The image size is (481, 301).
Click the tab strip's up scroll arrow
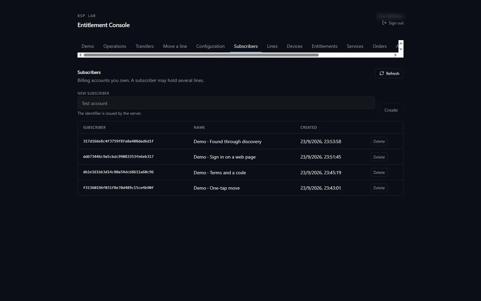[x=401, y=43]
